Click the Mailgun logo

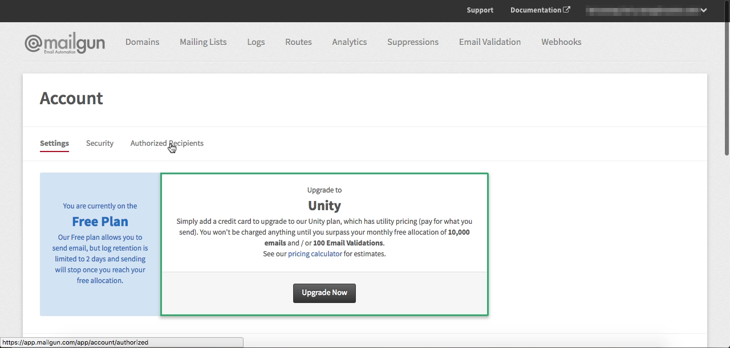(64, 44)
